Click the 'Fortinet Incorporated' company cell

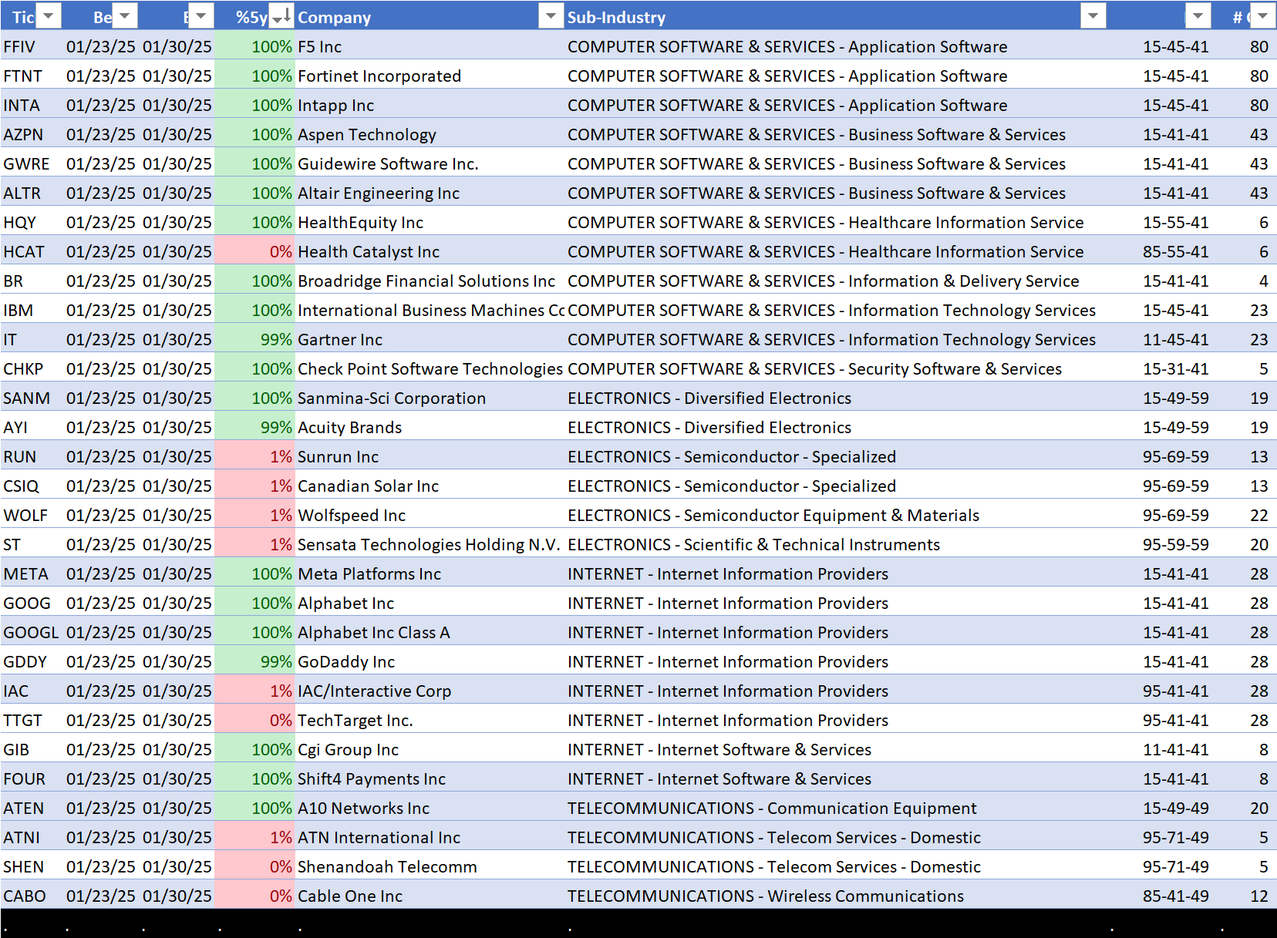click(430, 76)
